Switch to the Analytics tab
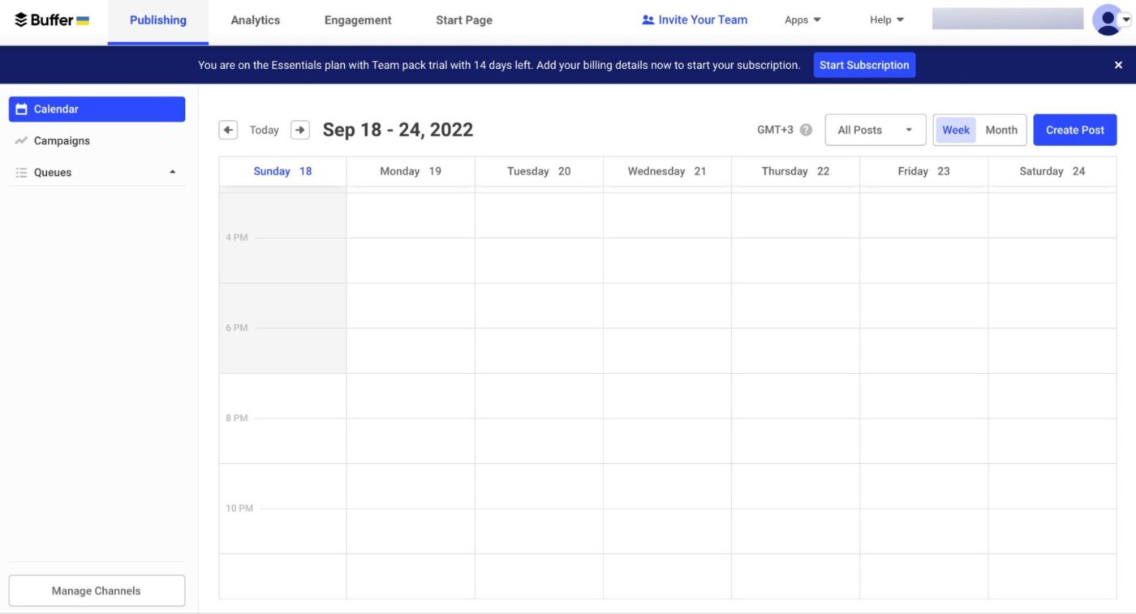This screenshot has height=614, width=1136. (255, 19)
